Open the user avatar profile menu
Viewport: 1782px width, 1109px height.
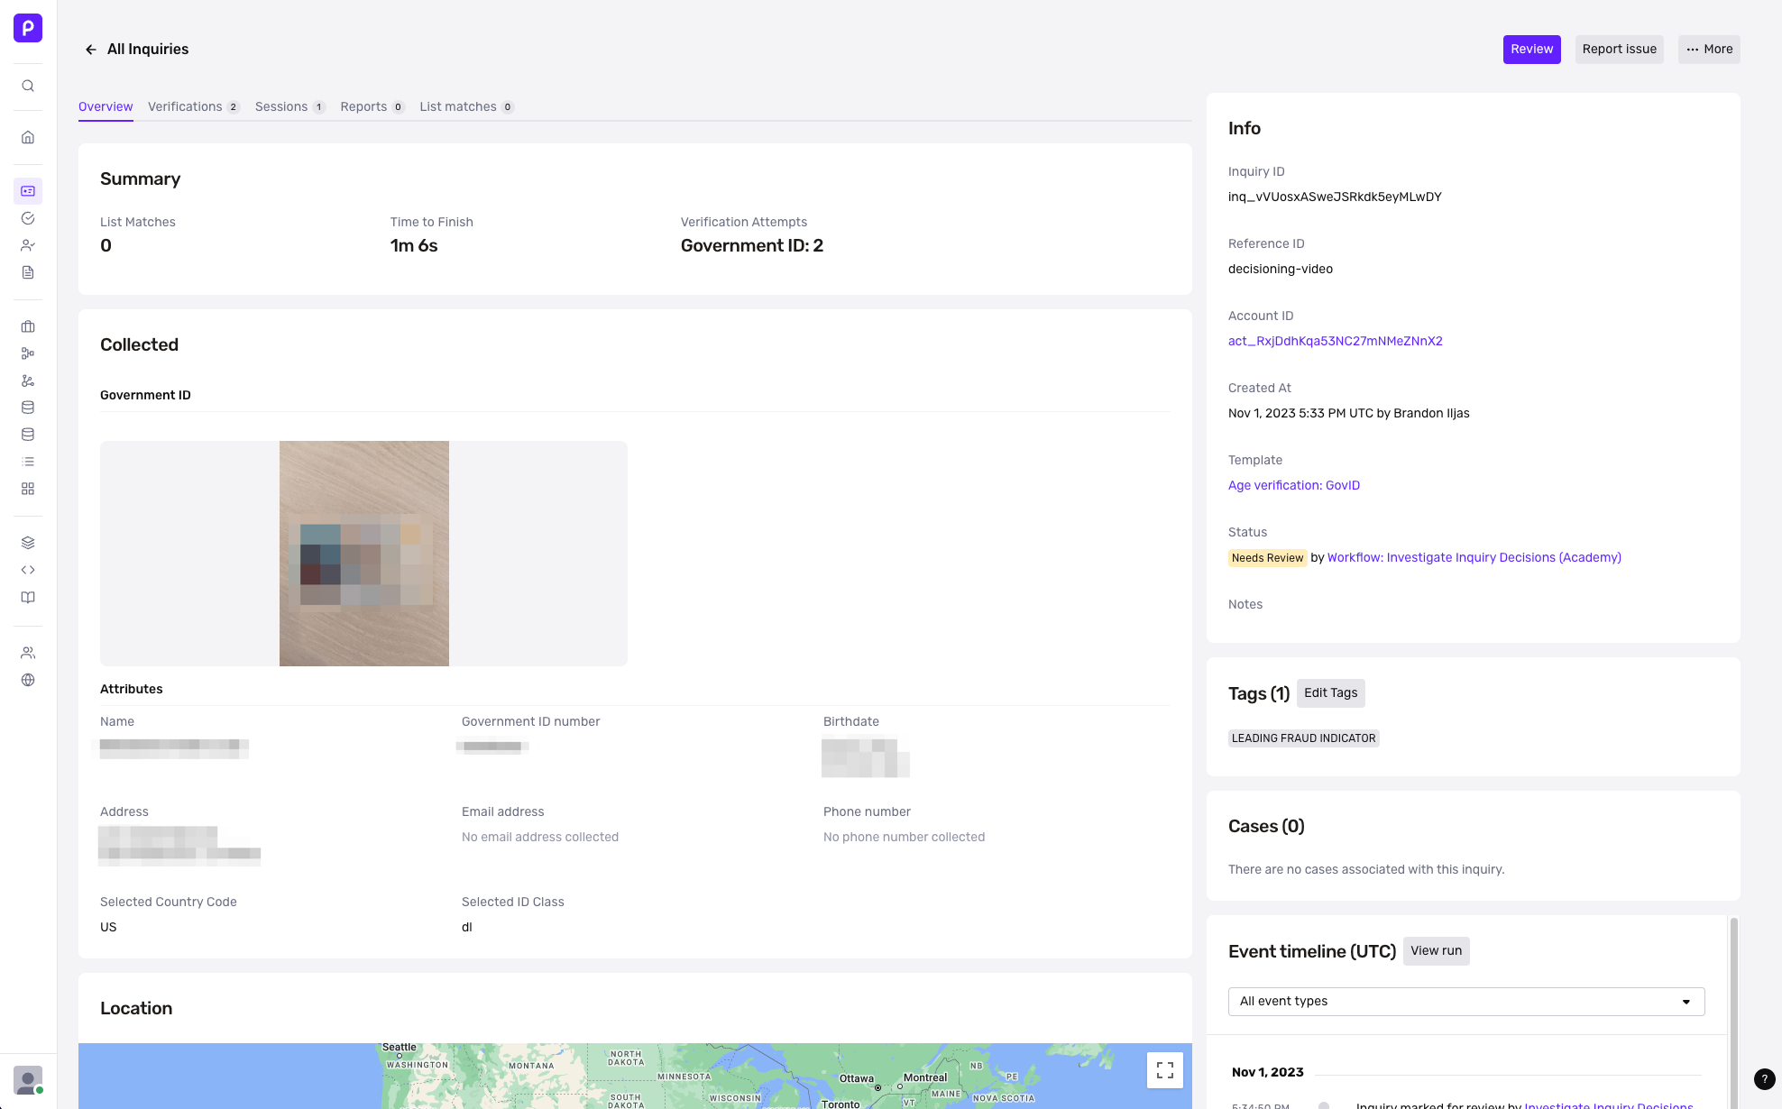[x=28, y=1080]
